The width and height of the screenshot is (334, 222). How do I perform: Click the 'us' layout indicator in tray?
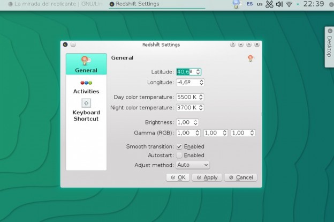[x=260, y=4]
